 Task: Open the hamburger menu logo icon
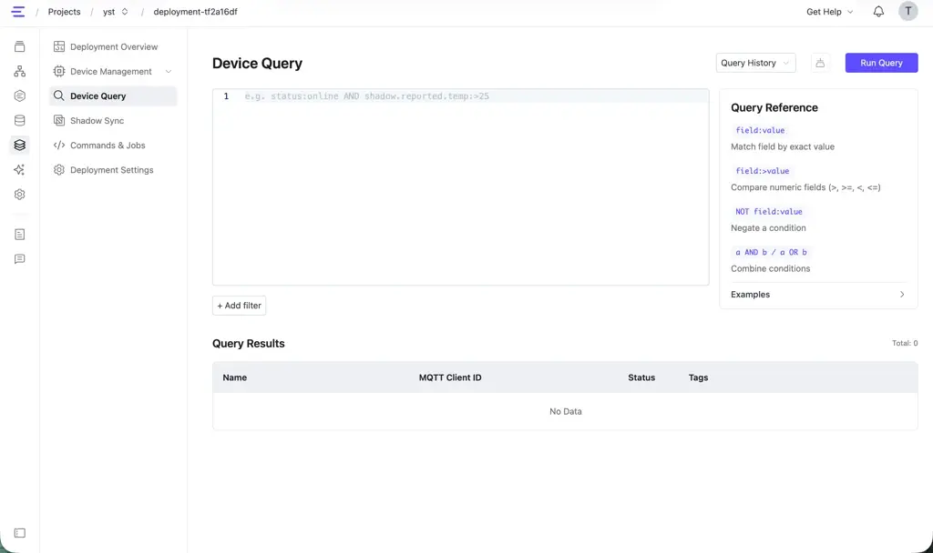tap(18, 11)
